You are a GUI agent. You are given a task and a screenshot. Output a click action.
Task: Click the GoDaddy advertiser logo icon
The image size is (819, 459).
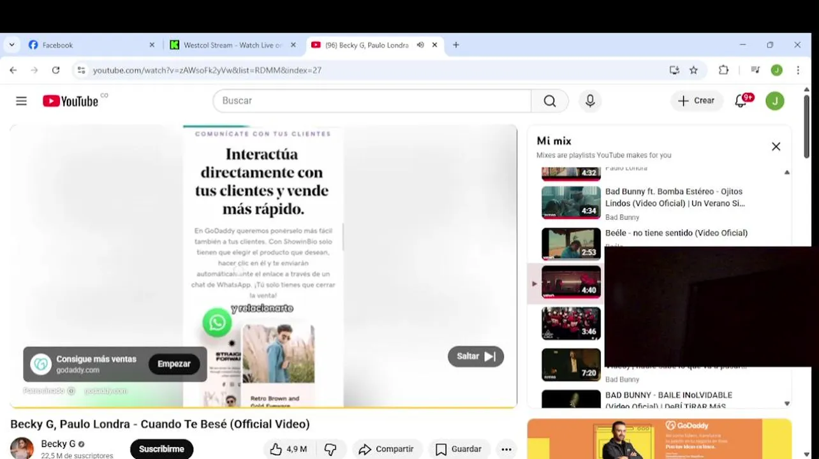click(41, 364)
